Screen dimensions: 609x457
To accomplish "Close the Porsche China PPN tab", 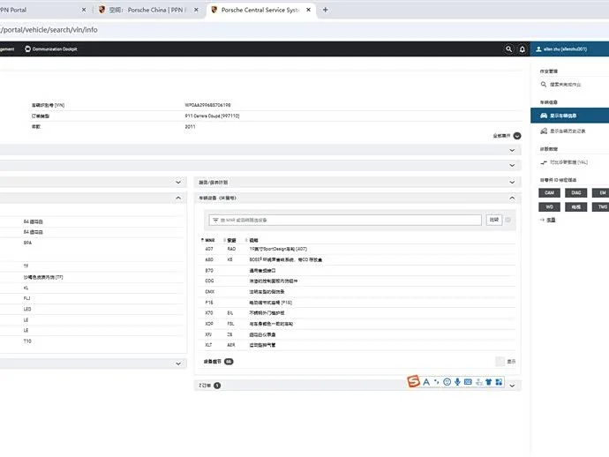I will 196,10.
